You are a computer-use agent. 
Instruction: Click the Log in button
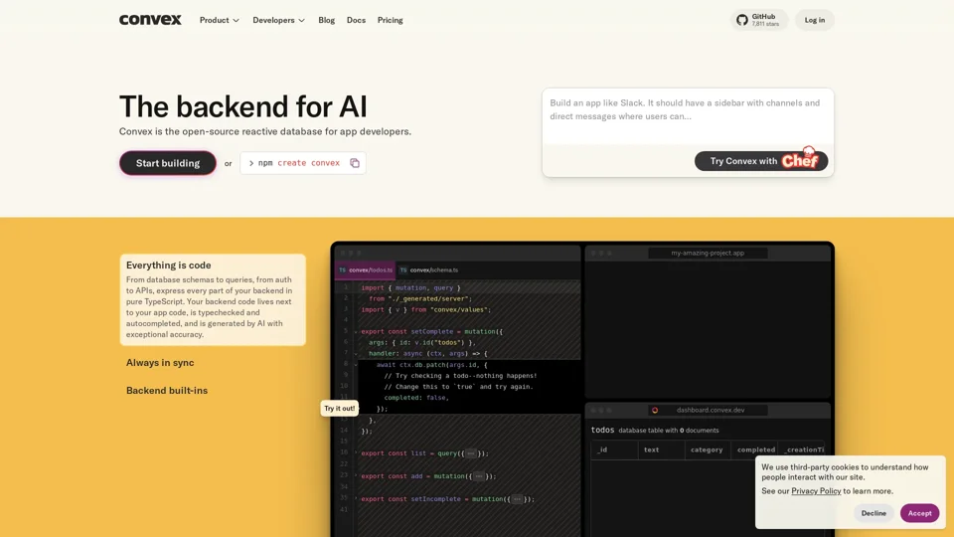click(x=815, y=20)
